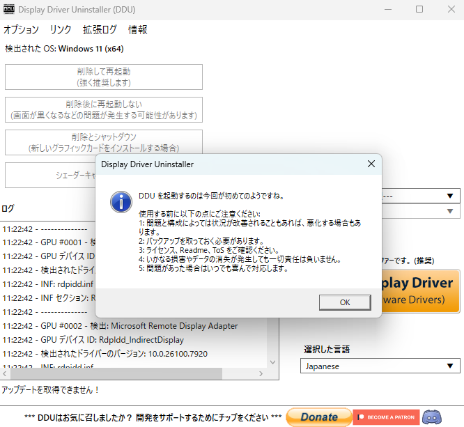This screenshot has width=464, height=427.
Task: Click the DDU app icon in title bar
Action: 8,10
